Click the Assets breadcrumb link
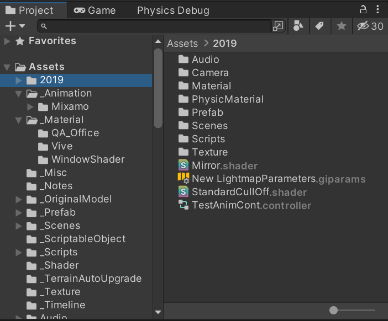The image size is (388, 321). pyautogui.click(x=182, y=44)
